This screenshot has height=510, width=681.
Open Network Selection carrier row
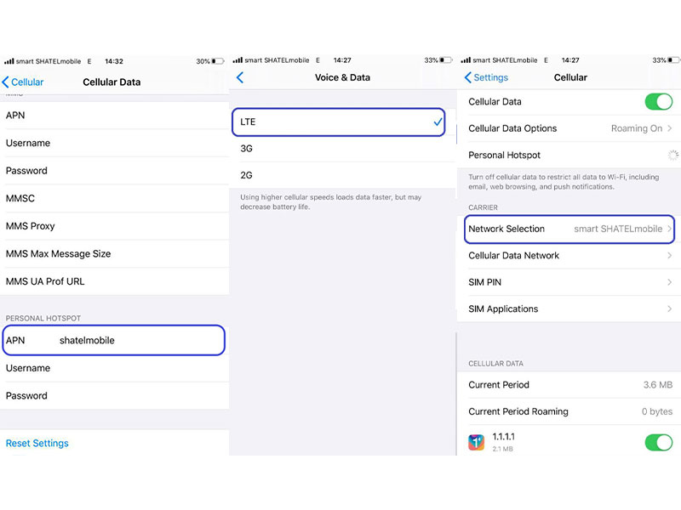point(569,229)
